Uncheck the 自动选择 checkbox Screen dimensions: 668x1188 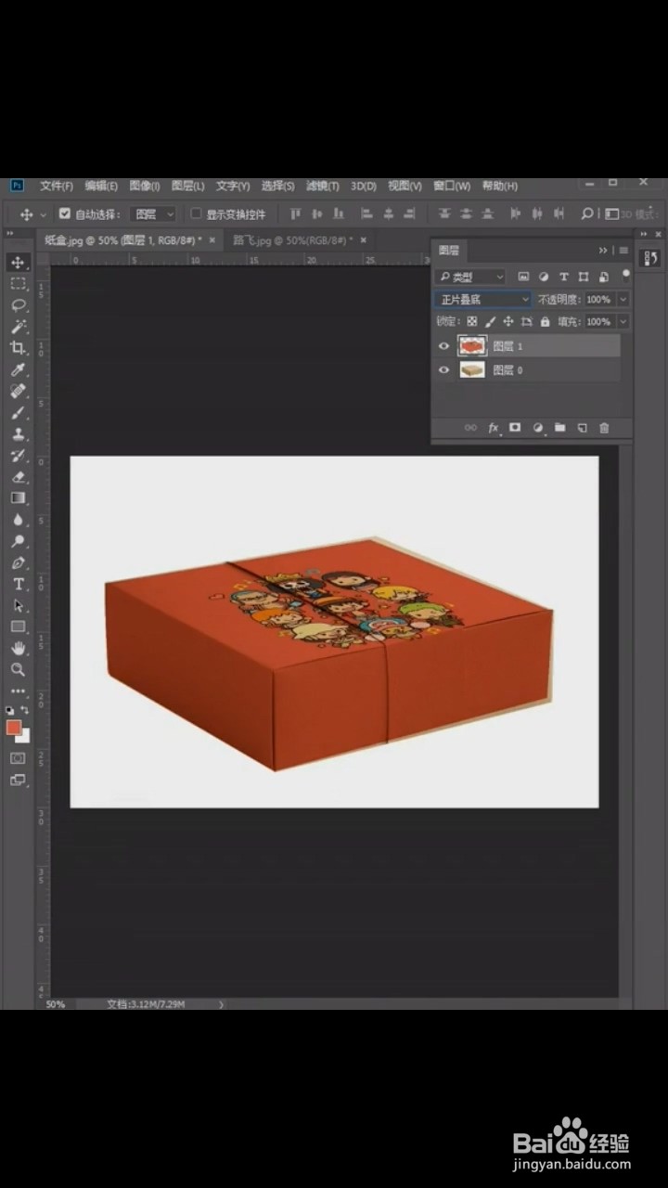pos(65,213)
